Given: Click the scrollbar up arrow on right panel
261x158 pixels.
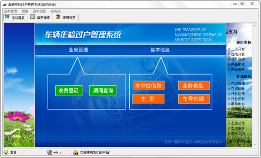Looking at the screenshot, I should [x=254, y=26].
